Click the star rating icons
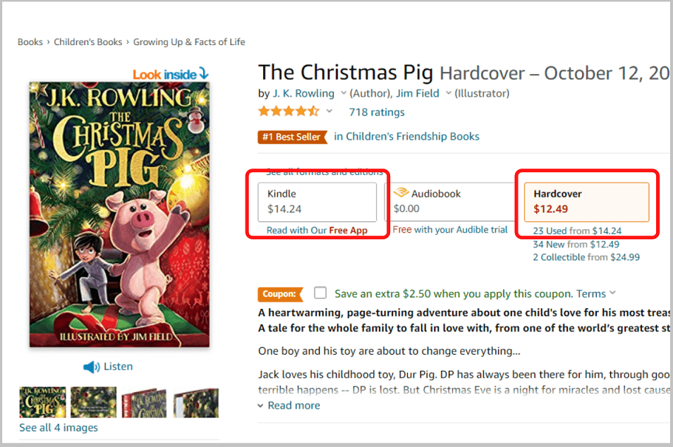Screen dimensions: 673x447 pos(288,111)
